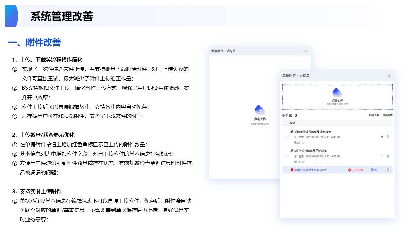
Task: Click the cloud upload icon in front dialog
Action: pyautogui.click(x=337, y=93)
